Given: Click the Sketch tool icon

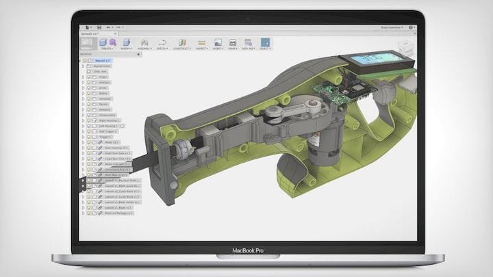Looking at the screenshot, I should [163, 42].
